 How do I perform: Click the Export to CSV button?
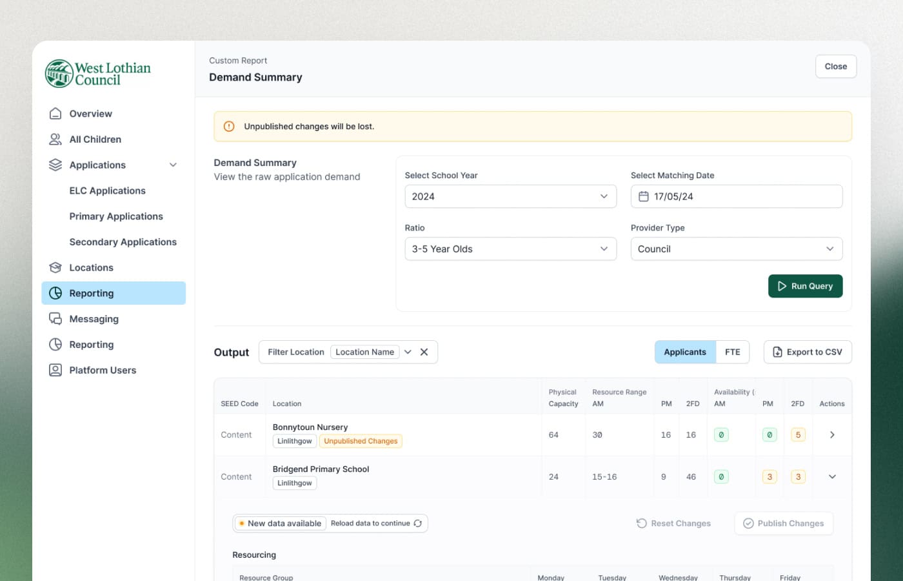(x=808, y=352)
